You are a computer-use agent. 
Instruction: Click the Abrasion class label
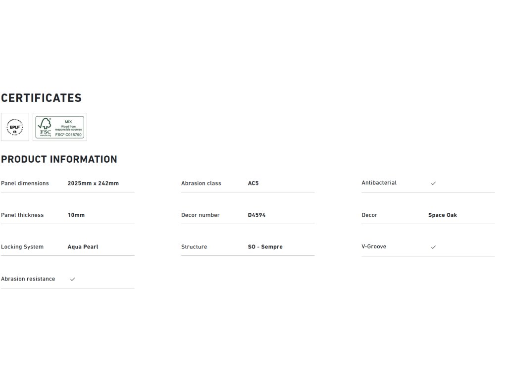click(x=201, y=183)
